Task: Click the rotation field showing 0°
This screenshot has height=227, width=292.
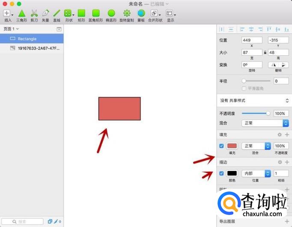Action: (x=252, y=65)
